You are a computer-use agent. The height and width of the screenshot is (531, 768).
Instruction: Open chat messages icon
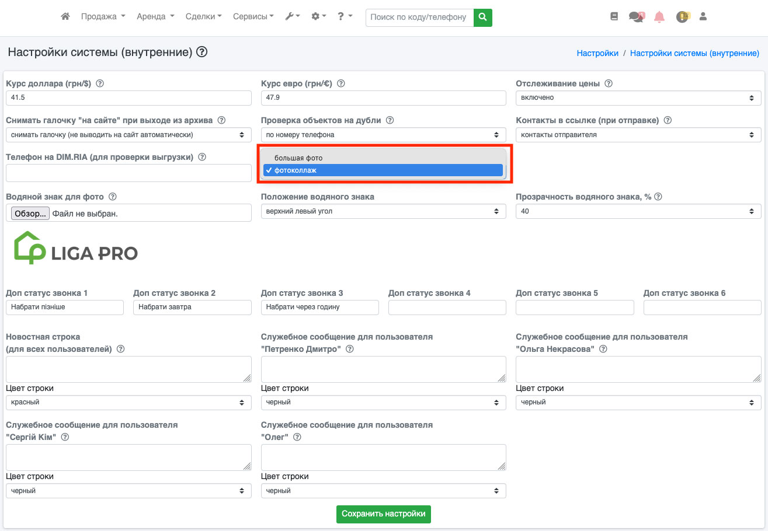tap(636, 17)
